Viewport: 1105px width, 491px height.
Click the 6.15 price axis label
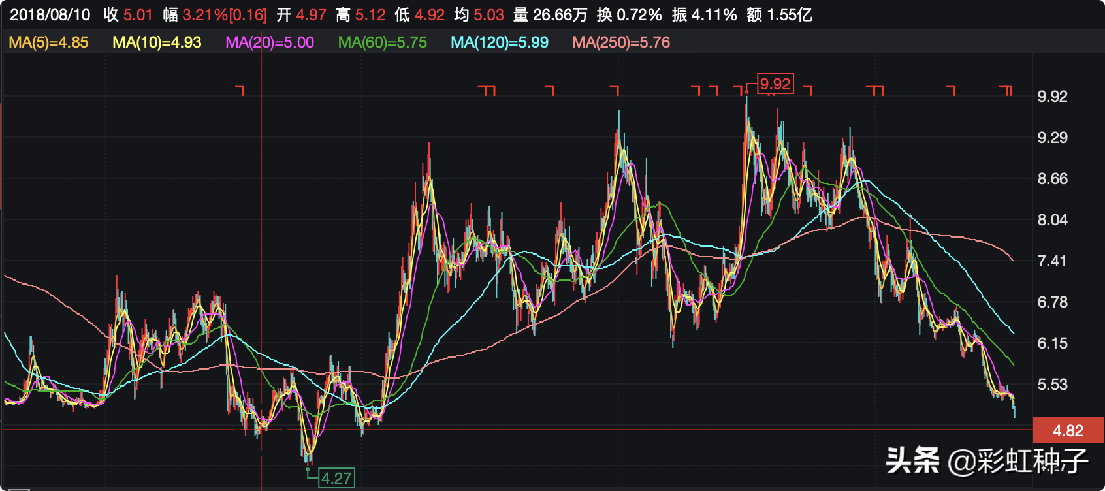point(1053,343)
